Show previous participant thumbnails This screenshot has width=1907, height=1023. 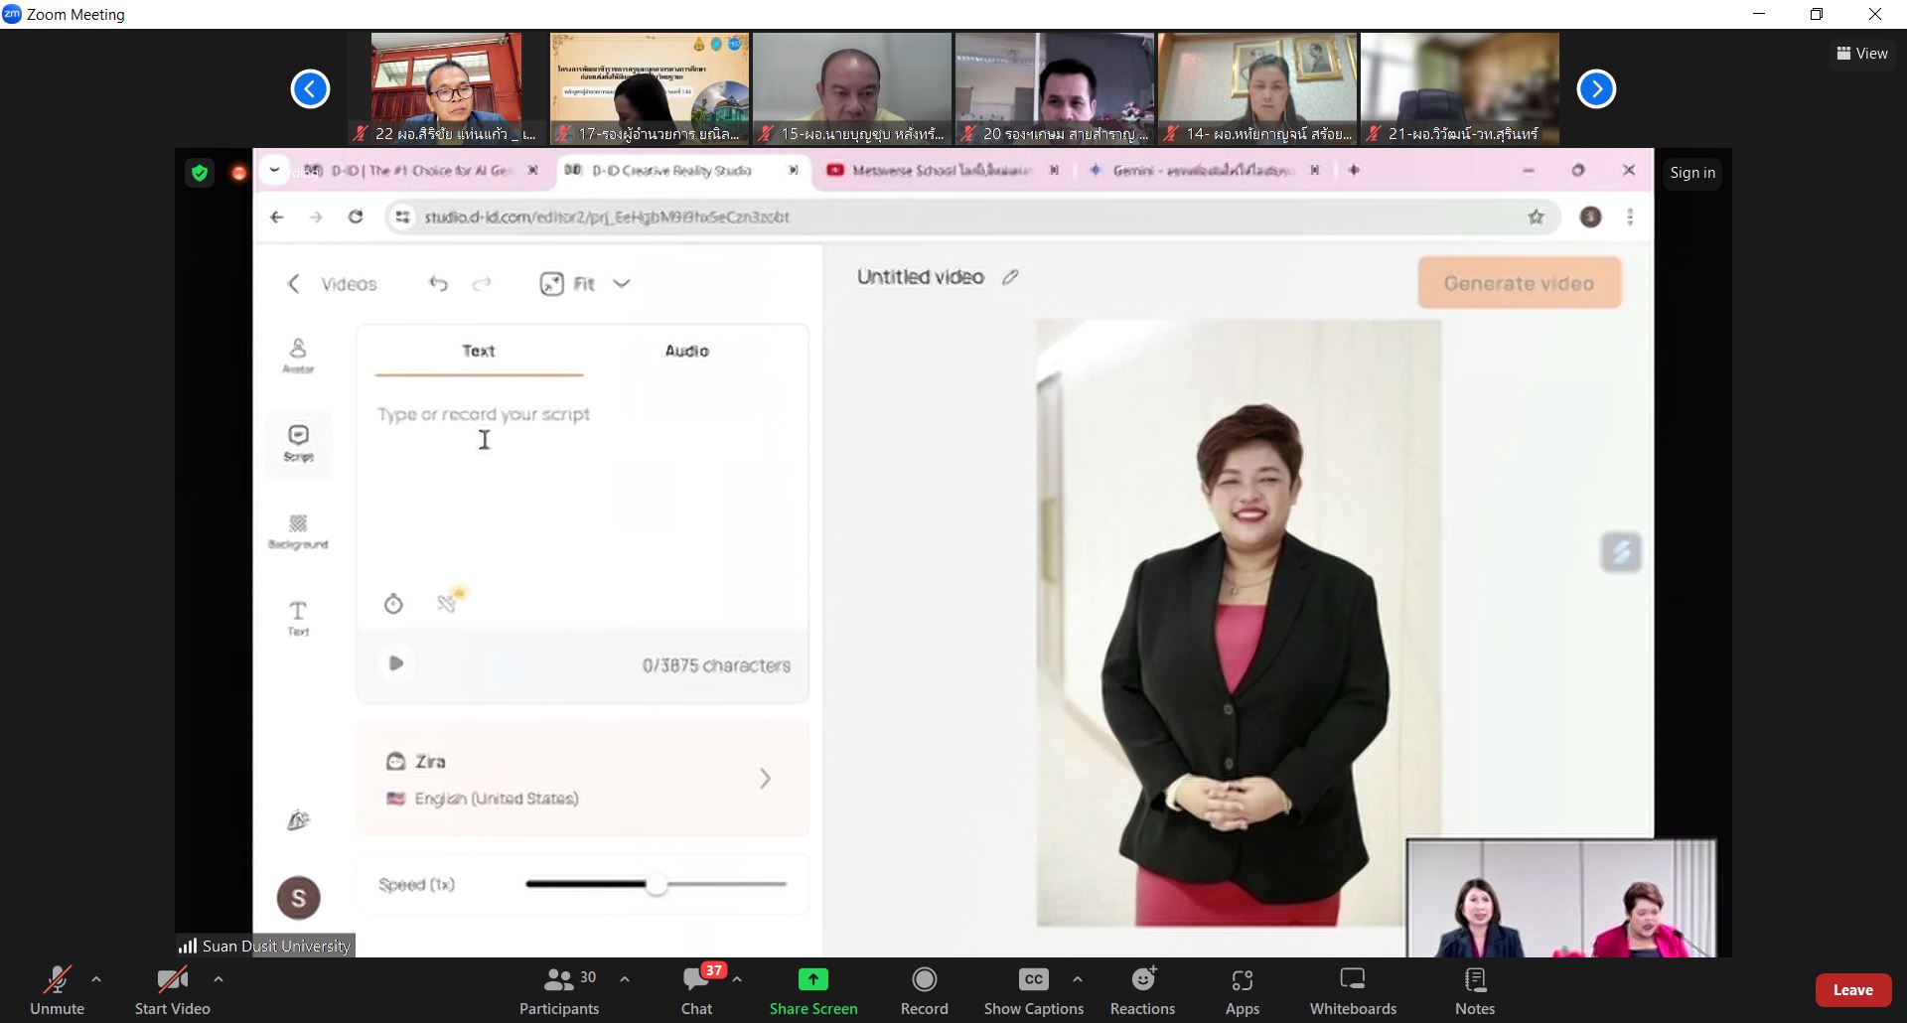310,89
